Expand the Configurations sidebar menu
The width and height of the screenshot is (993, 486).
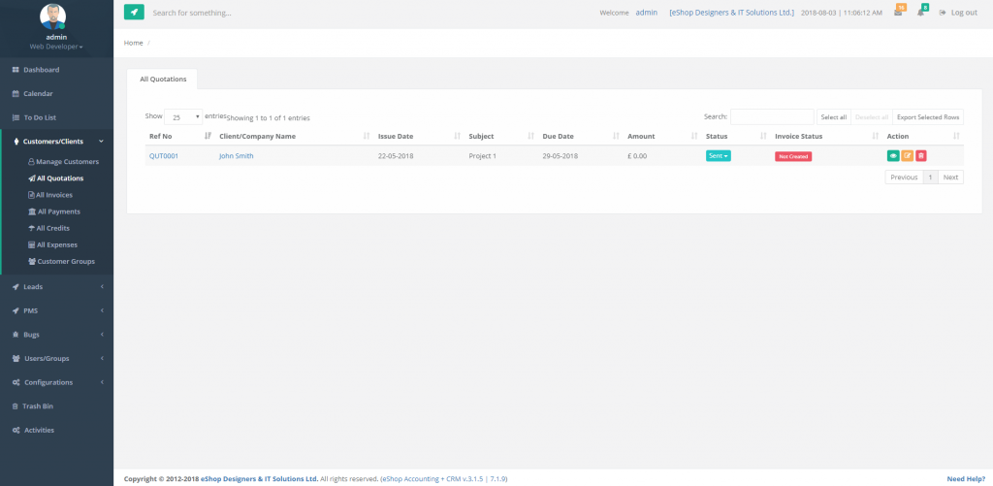coord(56,382)
